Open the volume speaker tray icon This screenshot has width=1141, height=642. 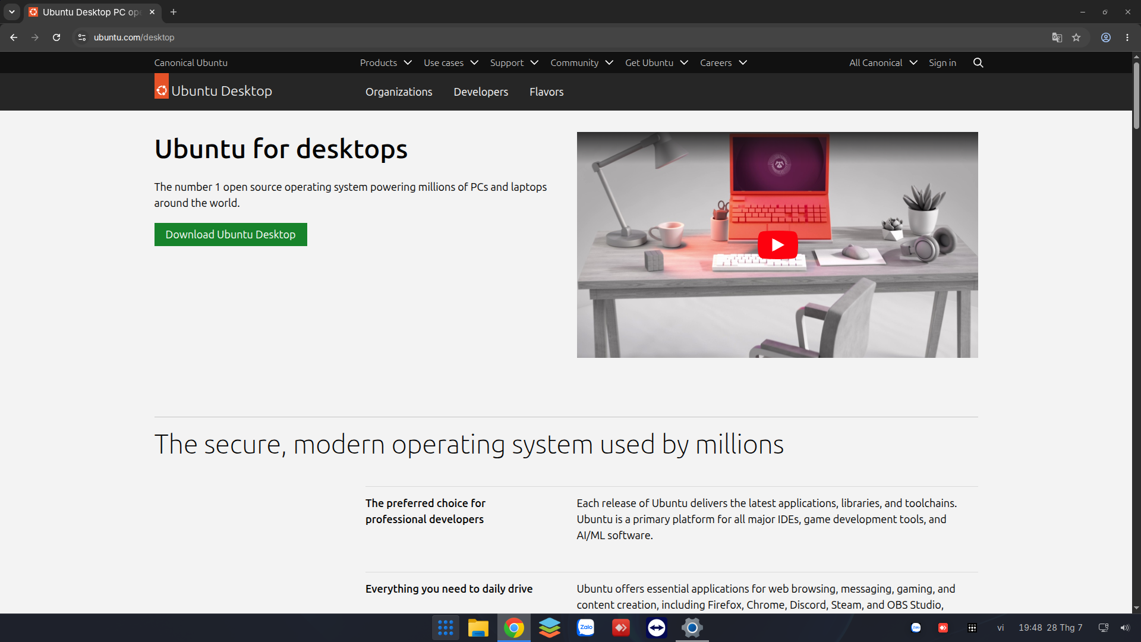(1125, 628)
